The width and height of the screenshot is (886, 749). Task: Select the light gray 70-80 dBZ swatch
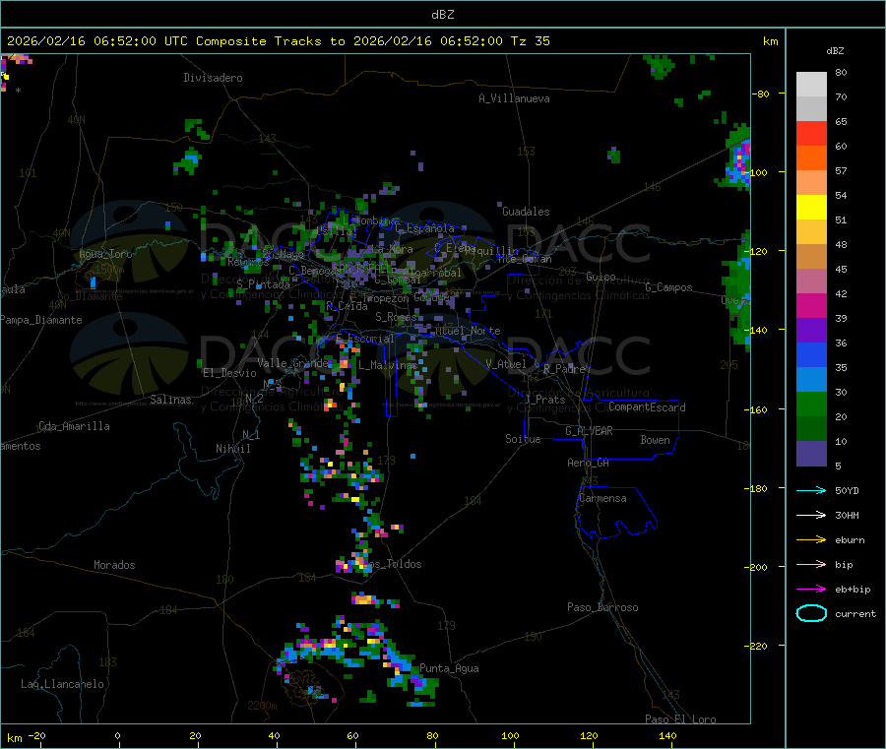tap(811, 85)
